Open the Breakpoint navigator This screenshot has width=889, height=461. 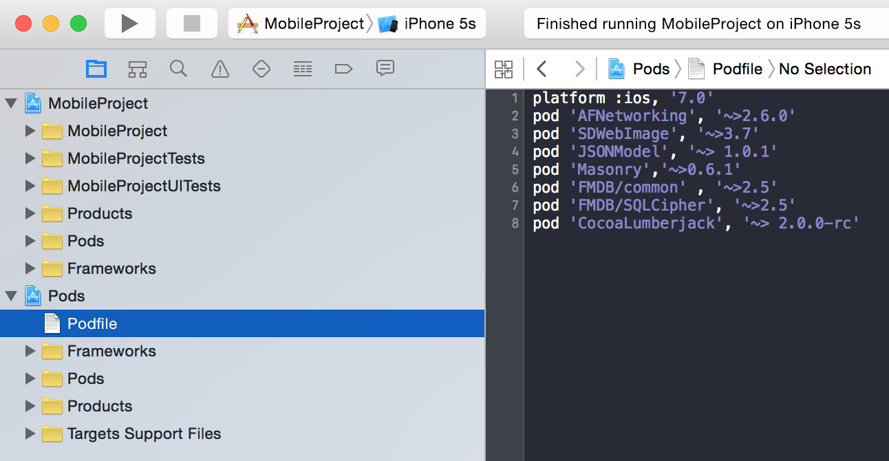(343, 69)
